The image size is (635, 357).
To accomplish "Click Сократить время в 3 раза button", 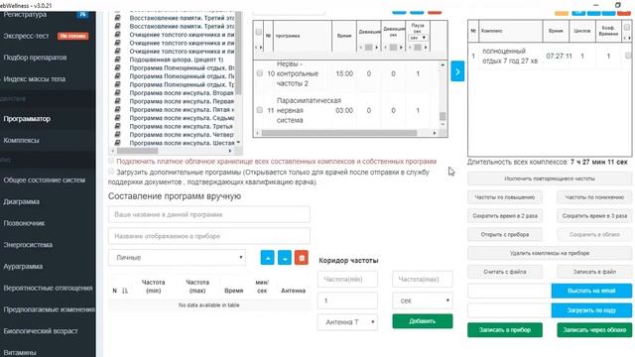I will click(594, 216).
